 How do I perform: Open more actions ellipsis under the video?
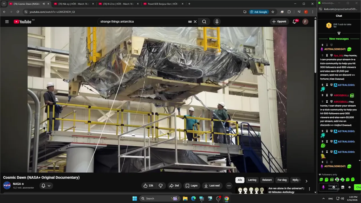point(229,186)
